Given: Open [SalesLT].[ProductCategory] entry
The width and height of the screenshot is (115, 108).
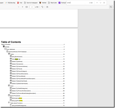Looking at the screenshot, I should point(19,71).
